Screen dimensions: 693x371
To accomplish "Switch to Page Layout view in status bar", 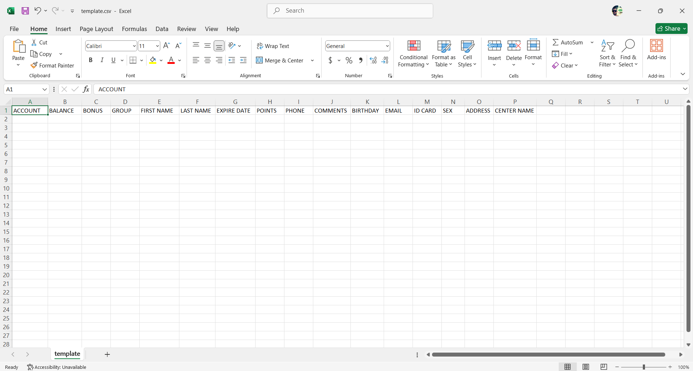I will click(x=585, y=367).
